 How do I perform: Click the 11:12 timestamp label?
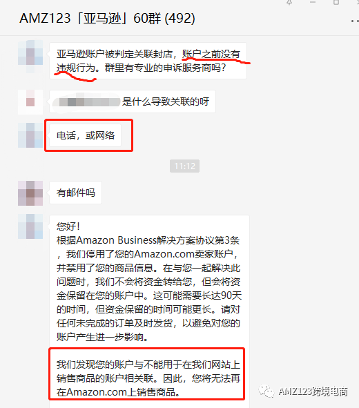pyautogui.click(x=185, y=166)
